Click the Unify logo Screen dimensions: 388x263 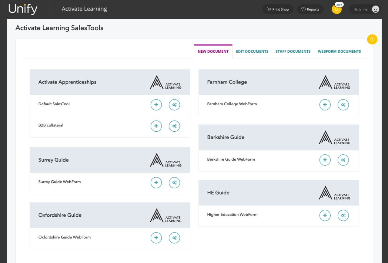23,9
